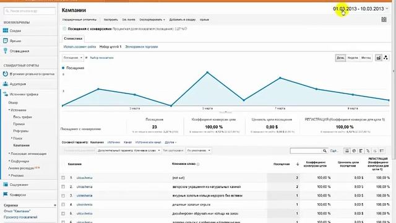Select the term cloud view icon

(375, 151)
